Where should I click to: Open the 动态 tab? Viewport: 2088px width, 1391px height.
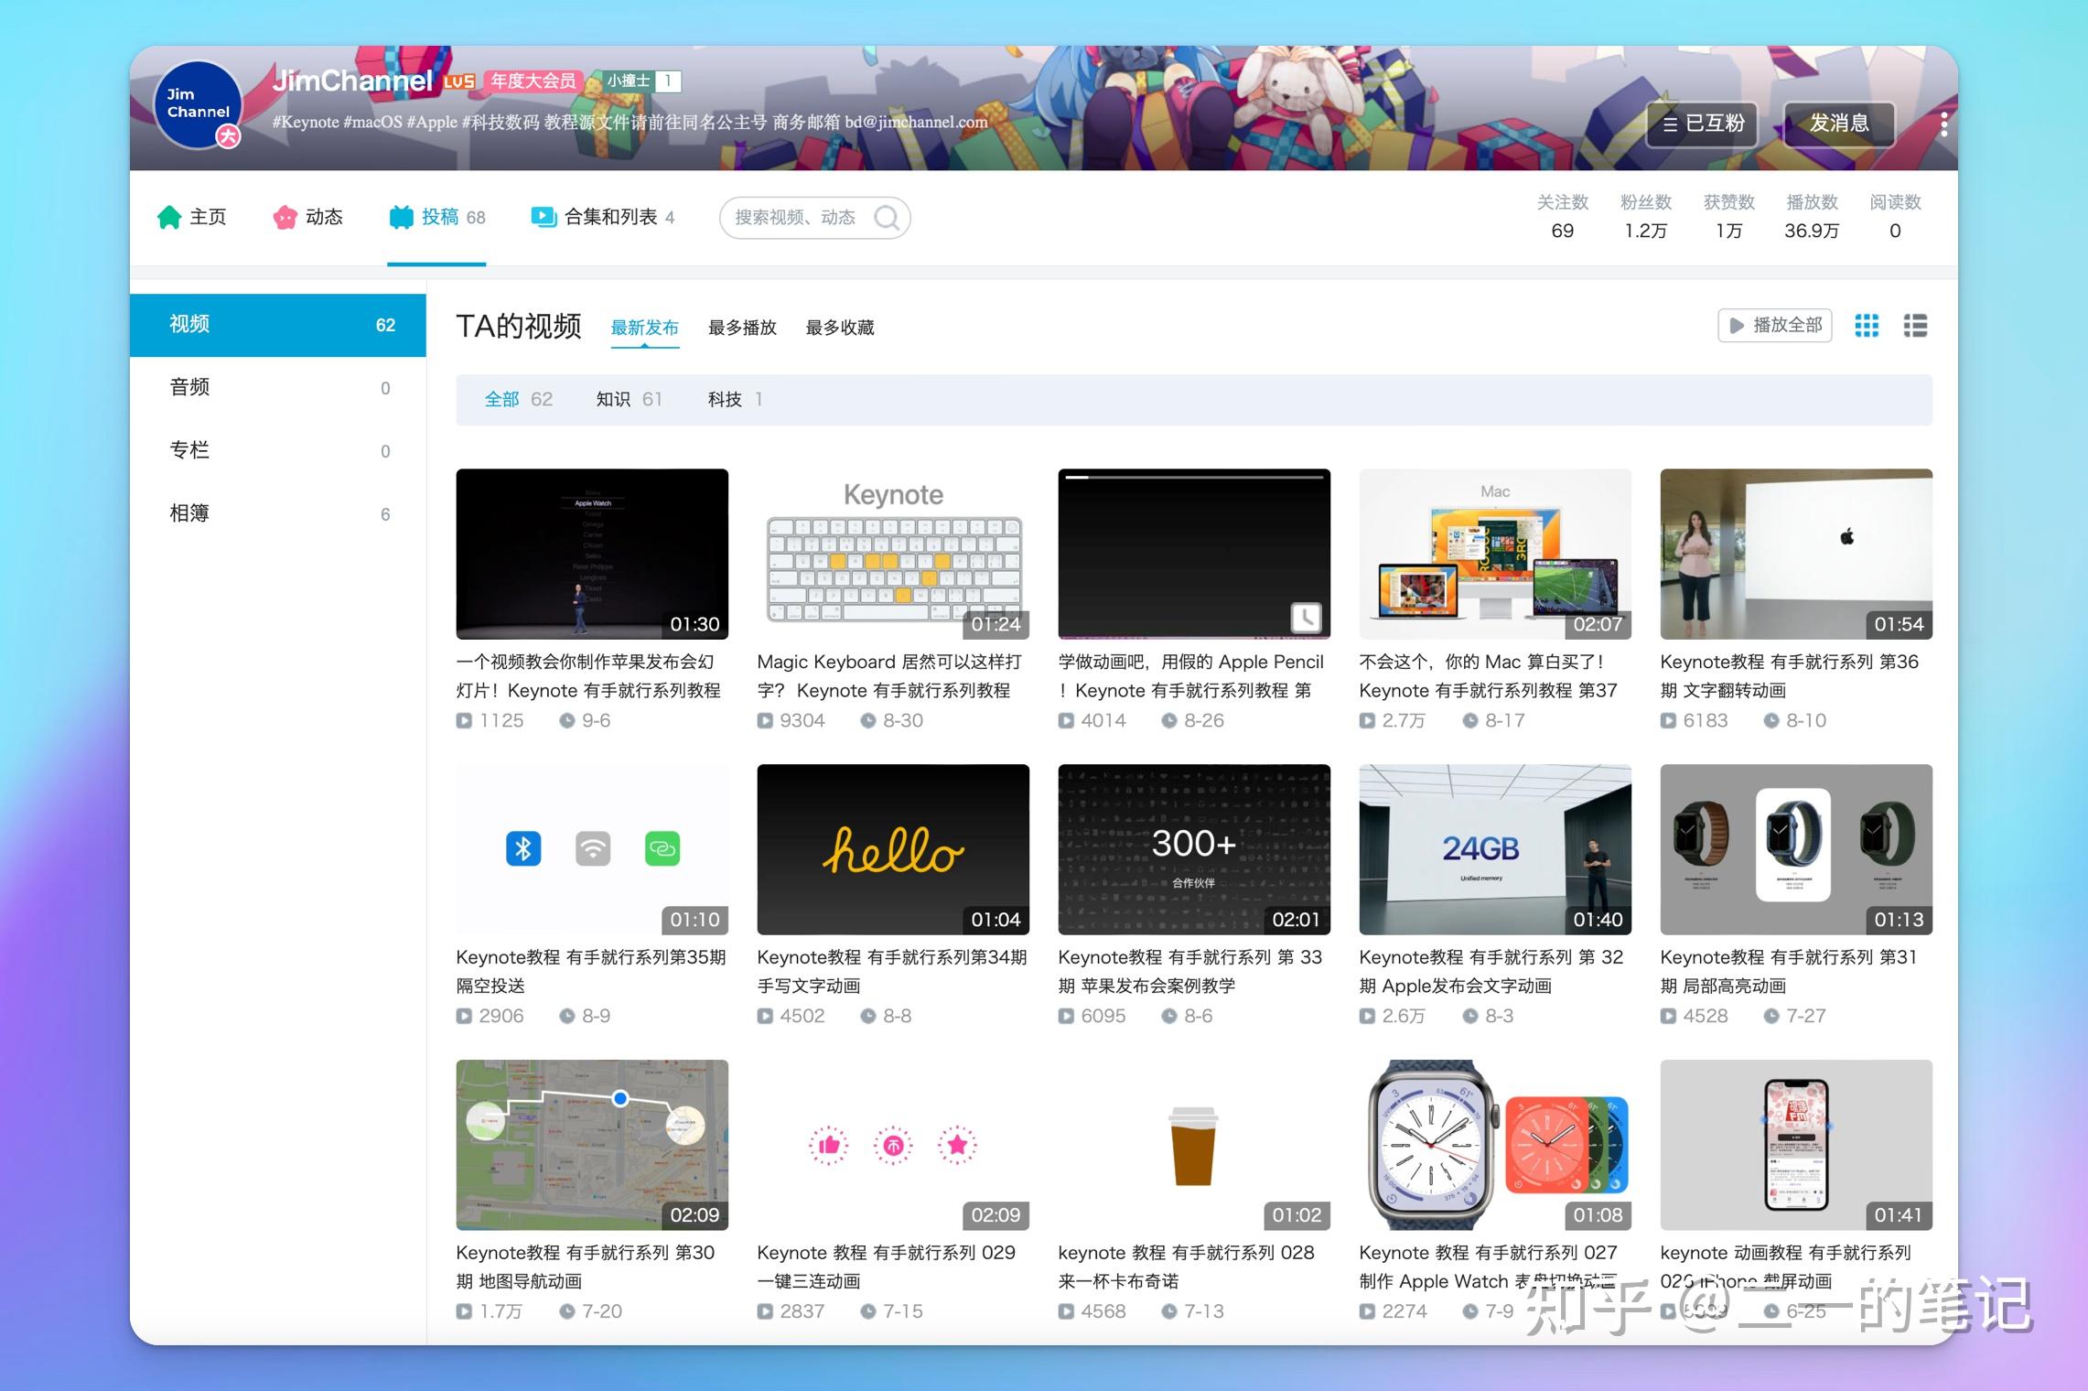[308, 217]
